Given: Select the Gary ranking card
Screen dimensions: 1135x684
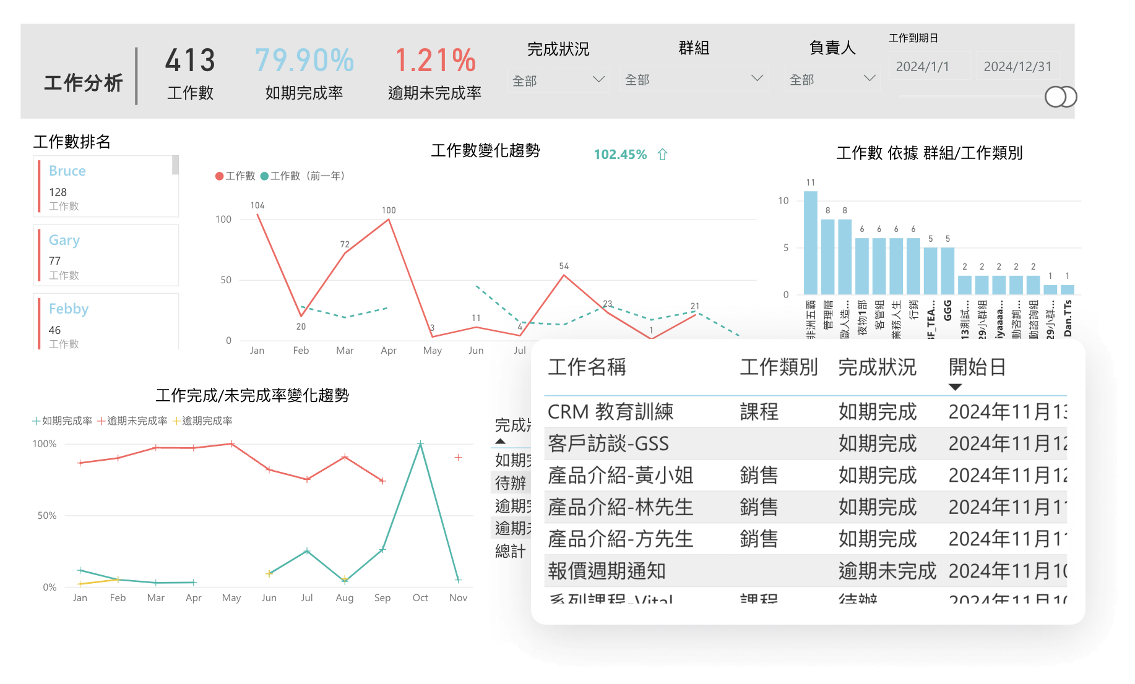Looking at the screenshot, I should pos(105,255).
